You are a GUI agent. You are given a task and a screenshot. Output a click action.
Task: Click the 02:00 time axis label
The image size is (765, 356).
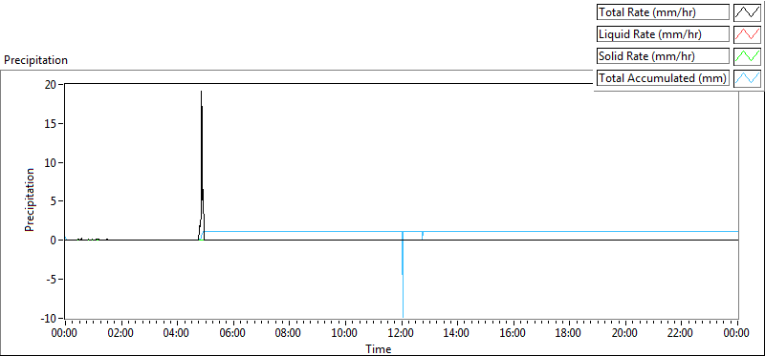click(120, 333)
